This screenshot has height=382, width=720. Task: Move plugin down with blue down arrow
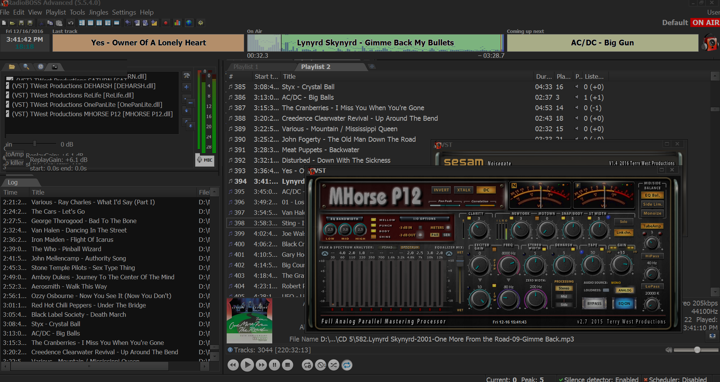coord(190,126)
